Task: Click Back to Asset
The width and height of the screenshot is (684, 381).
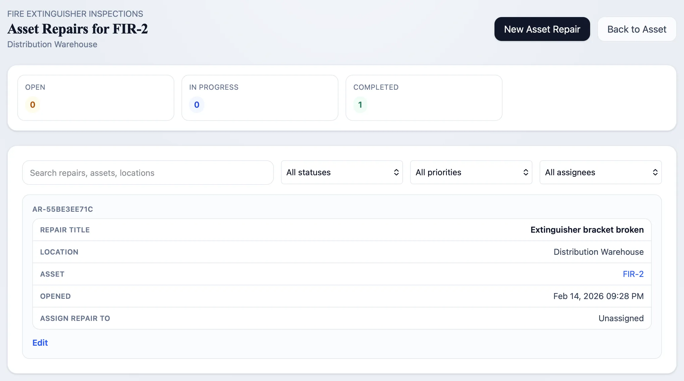Action: click(x=636, y=29)
